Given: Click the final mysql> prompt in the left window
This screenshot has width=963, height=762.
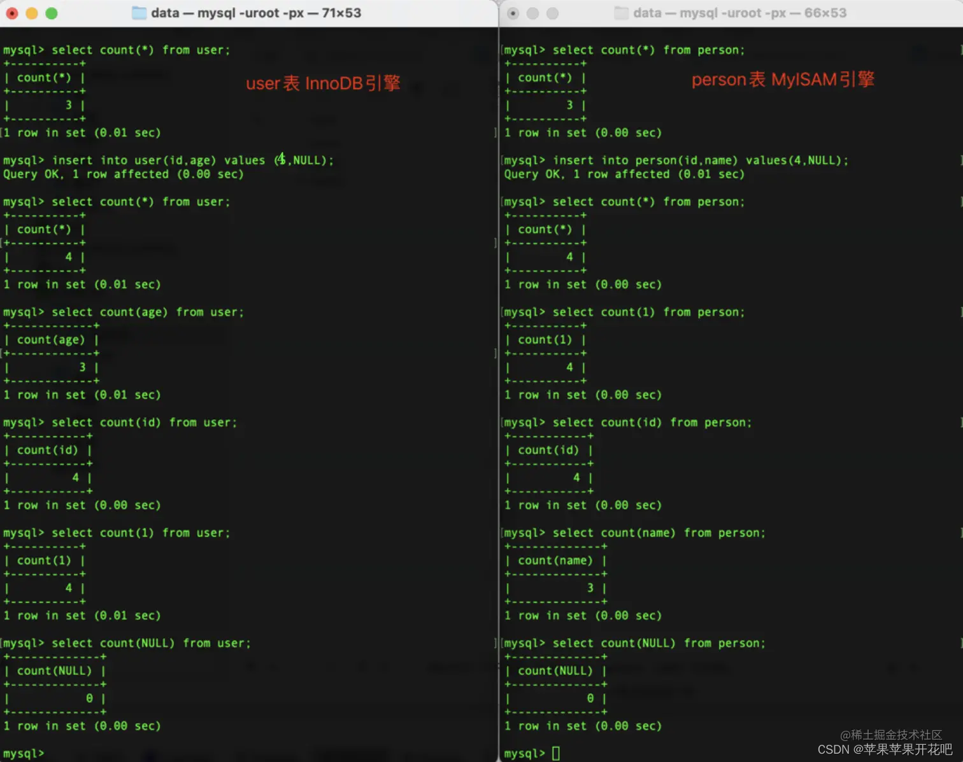Looking at the screenshot, I should pyautogui.click(x=24, y=753).
